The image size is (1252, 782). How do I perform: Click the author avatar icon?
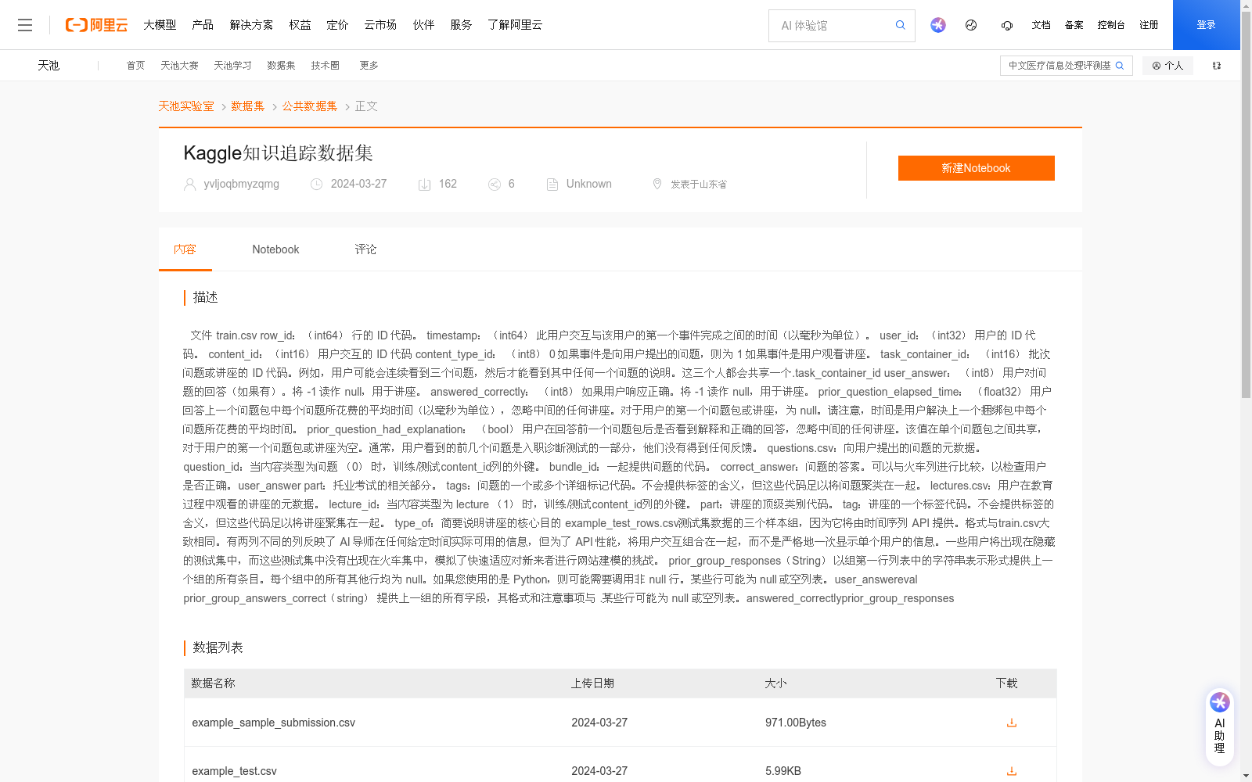(x=189, y=185)
